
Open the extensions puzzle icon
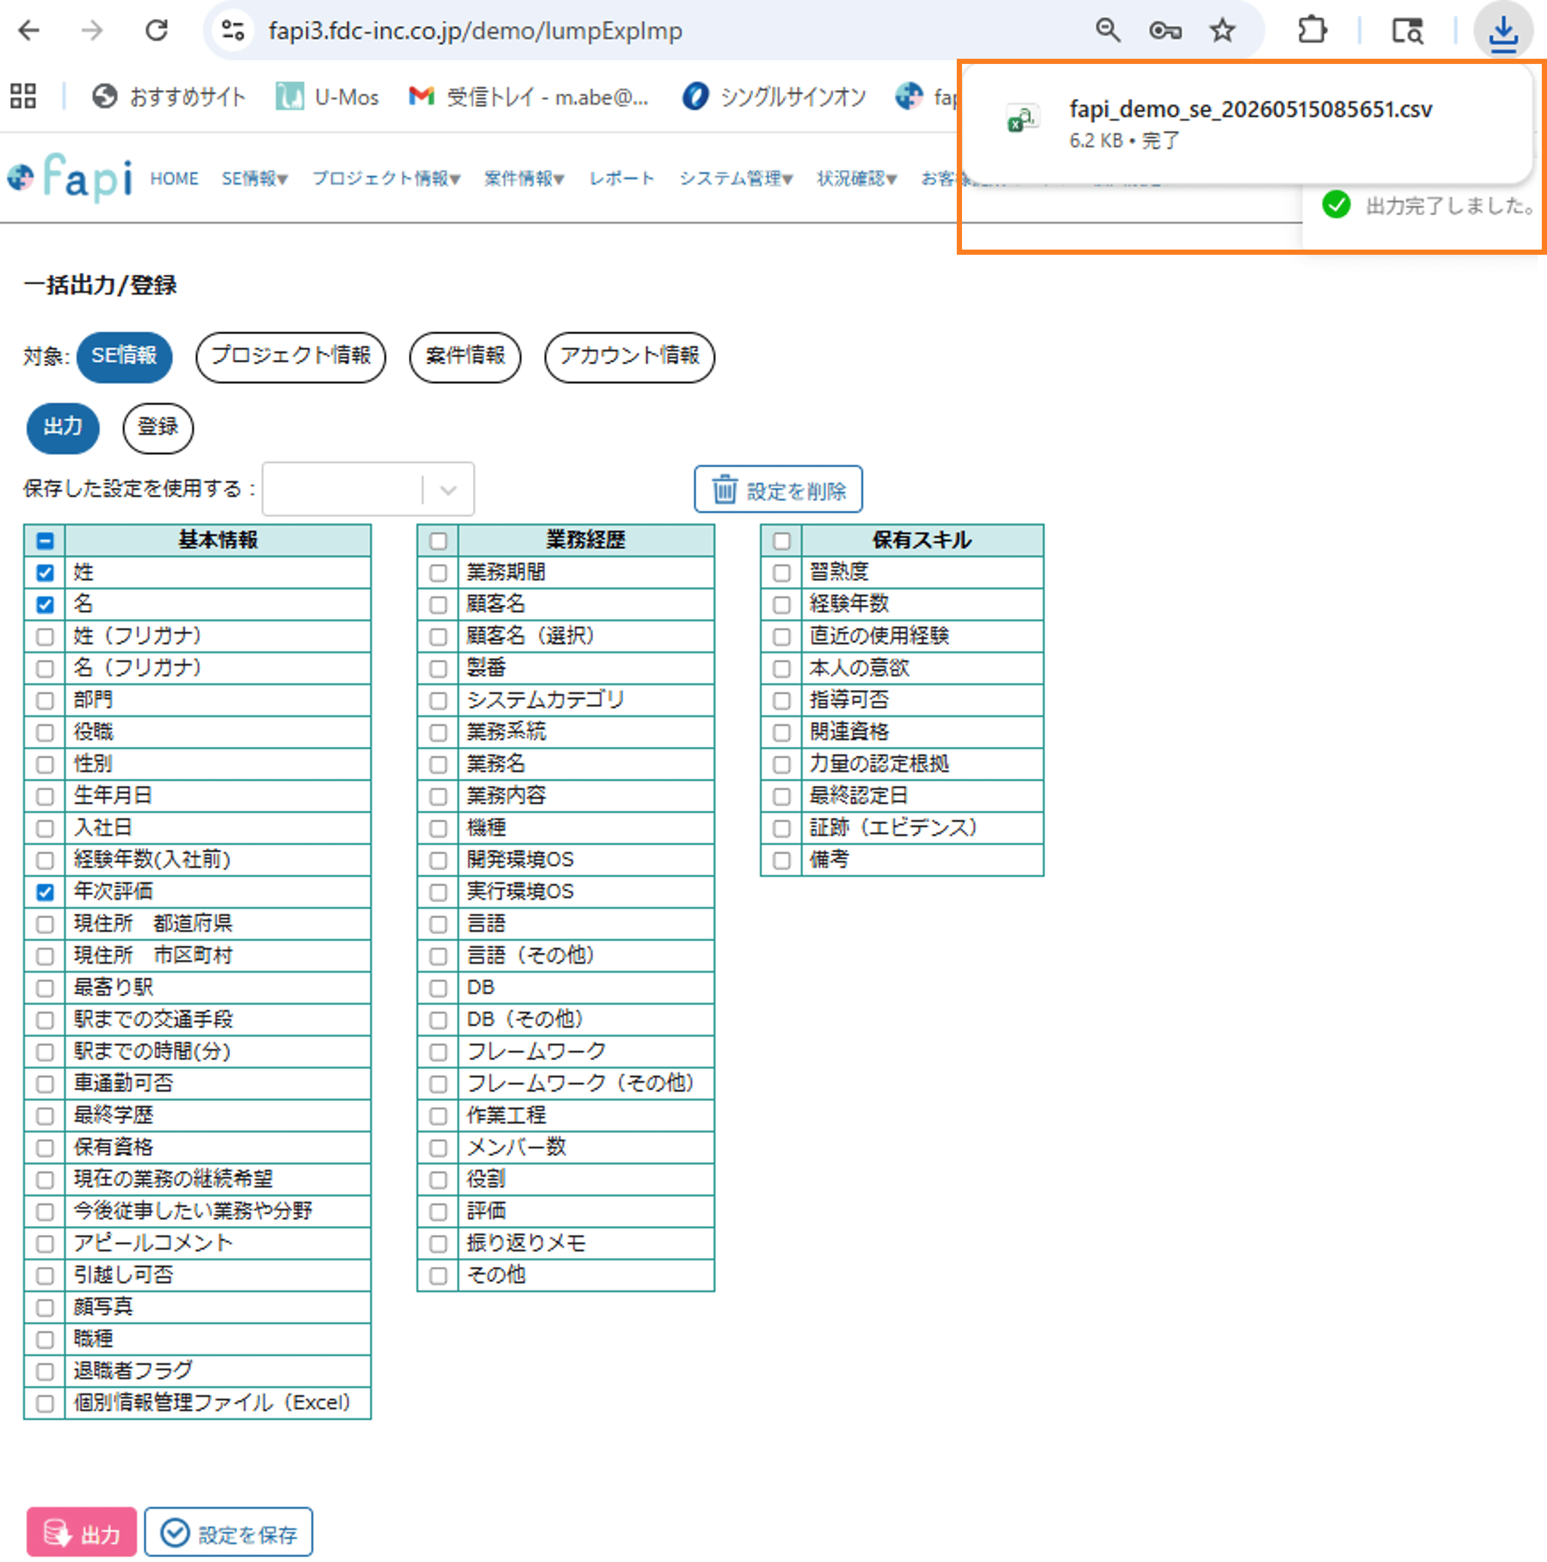(1311, 31)
